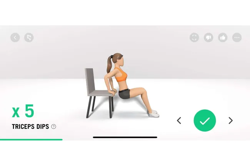Viewport: 250px width, 166px height.
Task: Open the music playlist icon beside back
Action: (x=29, y=38)
